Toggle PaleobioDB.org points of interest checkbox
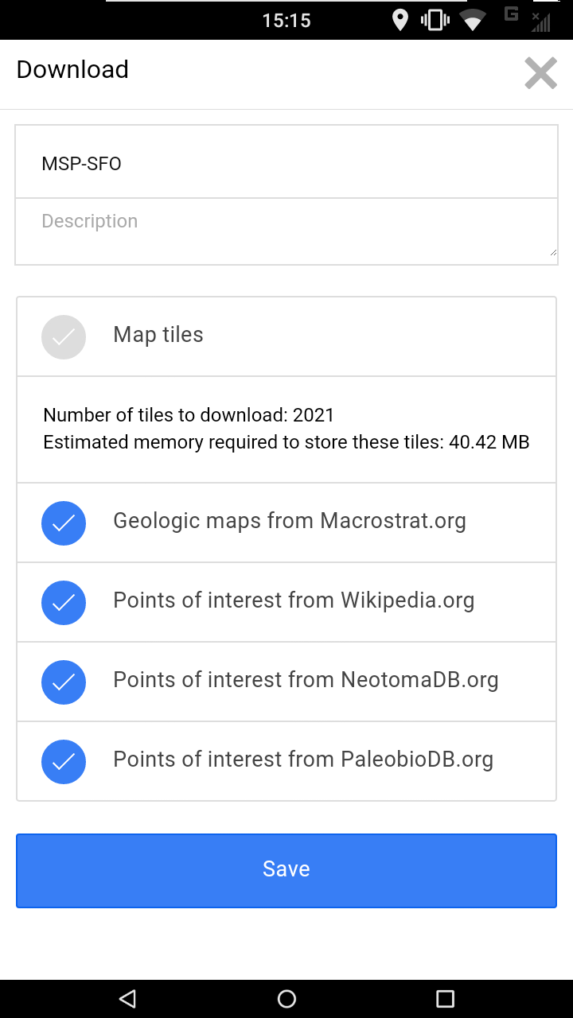Image resolution: width=573 pixels, height=1018 pixels. click(64, 761)
